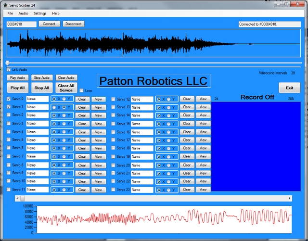Clear the Servo 0 recording
Screen dimensions: 308x241
click(x=82, y=99)
